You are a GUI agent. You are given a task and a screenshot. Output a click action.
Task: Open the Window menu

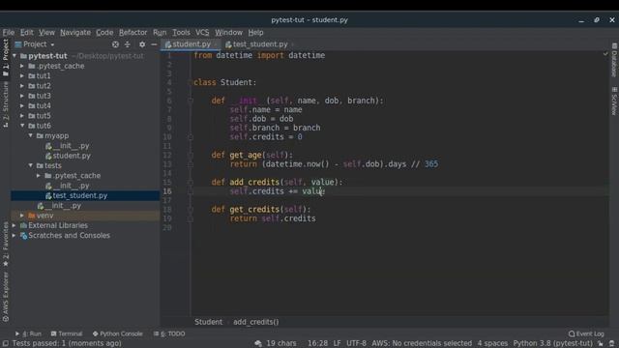click(x=228, y=32)
